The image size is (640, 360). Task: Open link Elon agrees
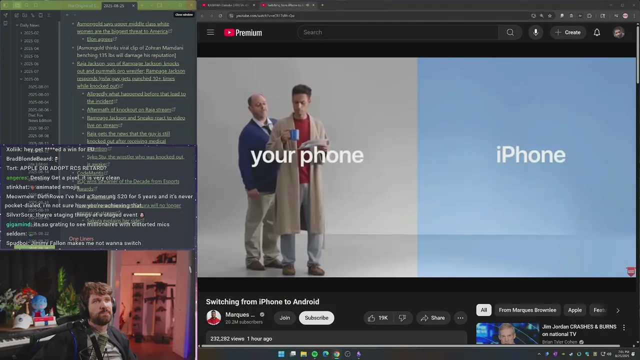coord(99,39)
